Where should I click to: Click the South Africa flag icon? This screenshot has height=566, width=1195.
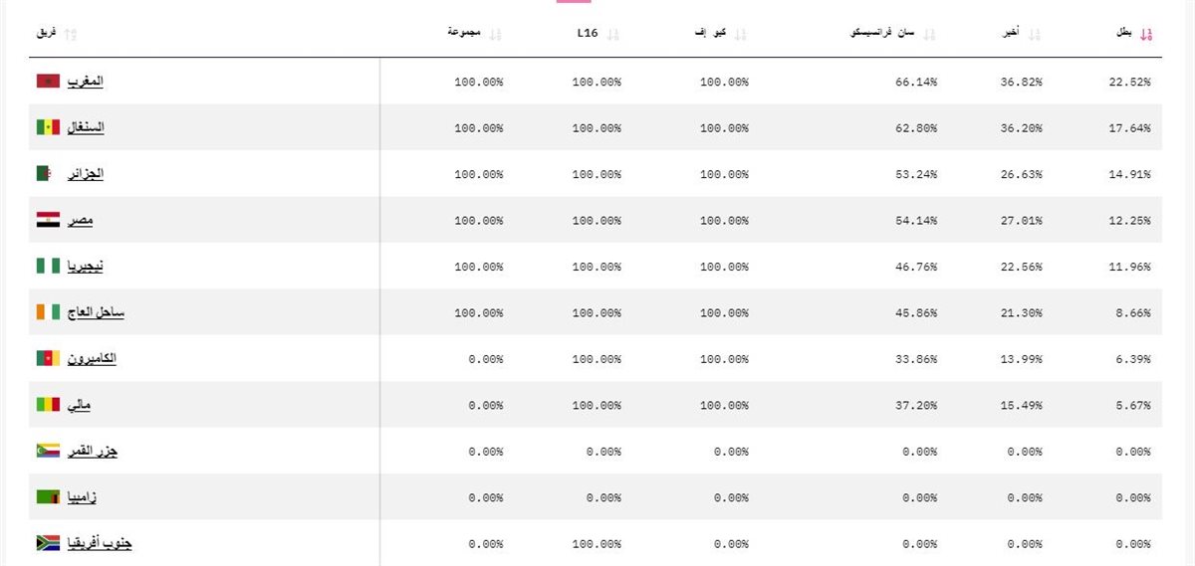[48, 543]
